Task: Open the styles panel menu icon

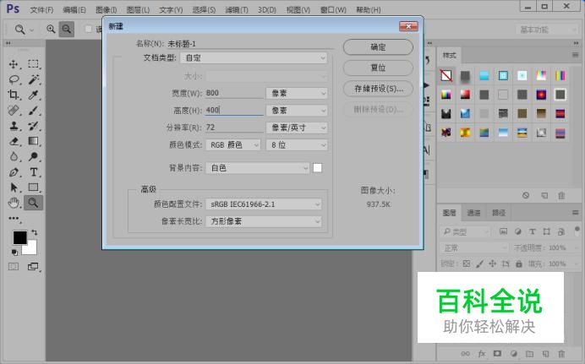Action: tap(576, 55)
